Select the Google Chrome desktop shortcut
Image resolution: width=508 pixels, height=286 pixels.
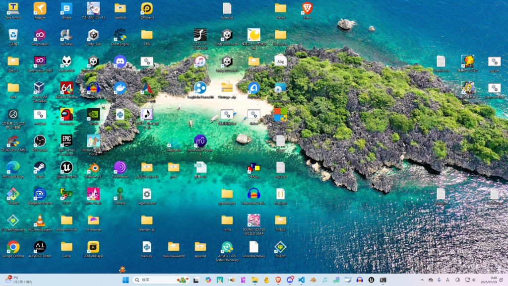13,249
